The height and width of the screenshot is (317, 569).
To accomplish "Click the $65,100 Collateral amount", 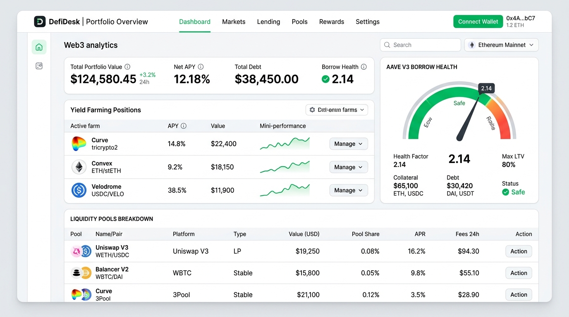I will click(x=406, y=186).
